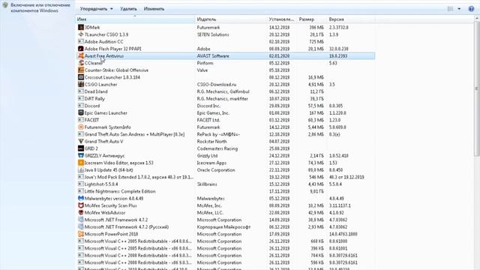Select Microsoft Visual C++ 2005 Redistributable x86
The image size is (480, 270).
[225, 248]
